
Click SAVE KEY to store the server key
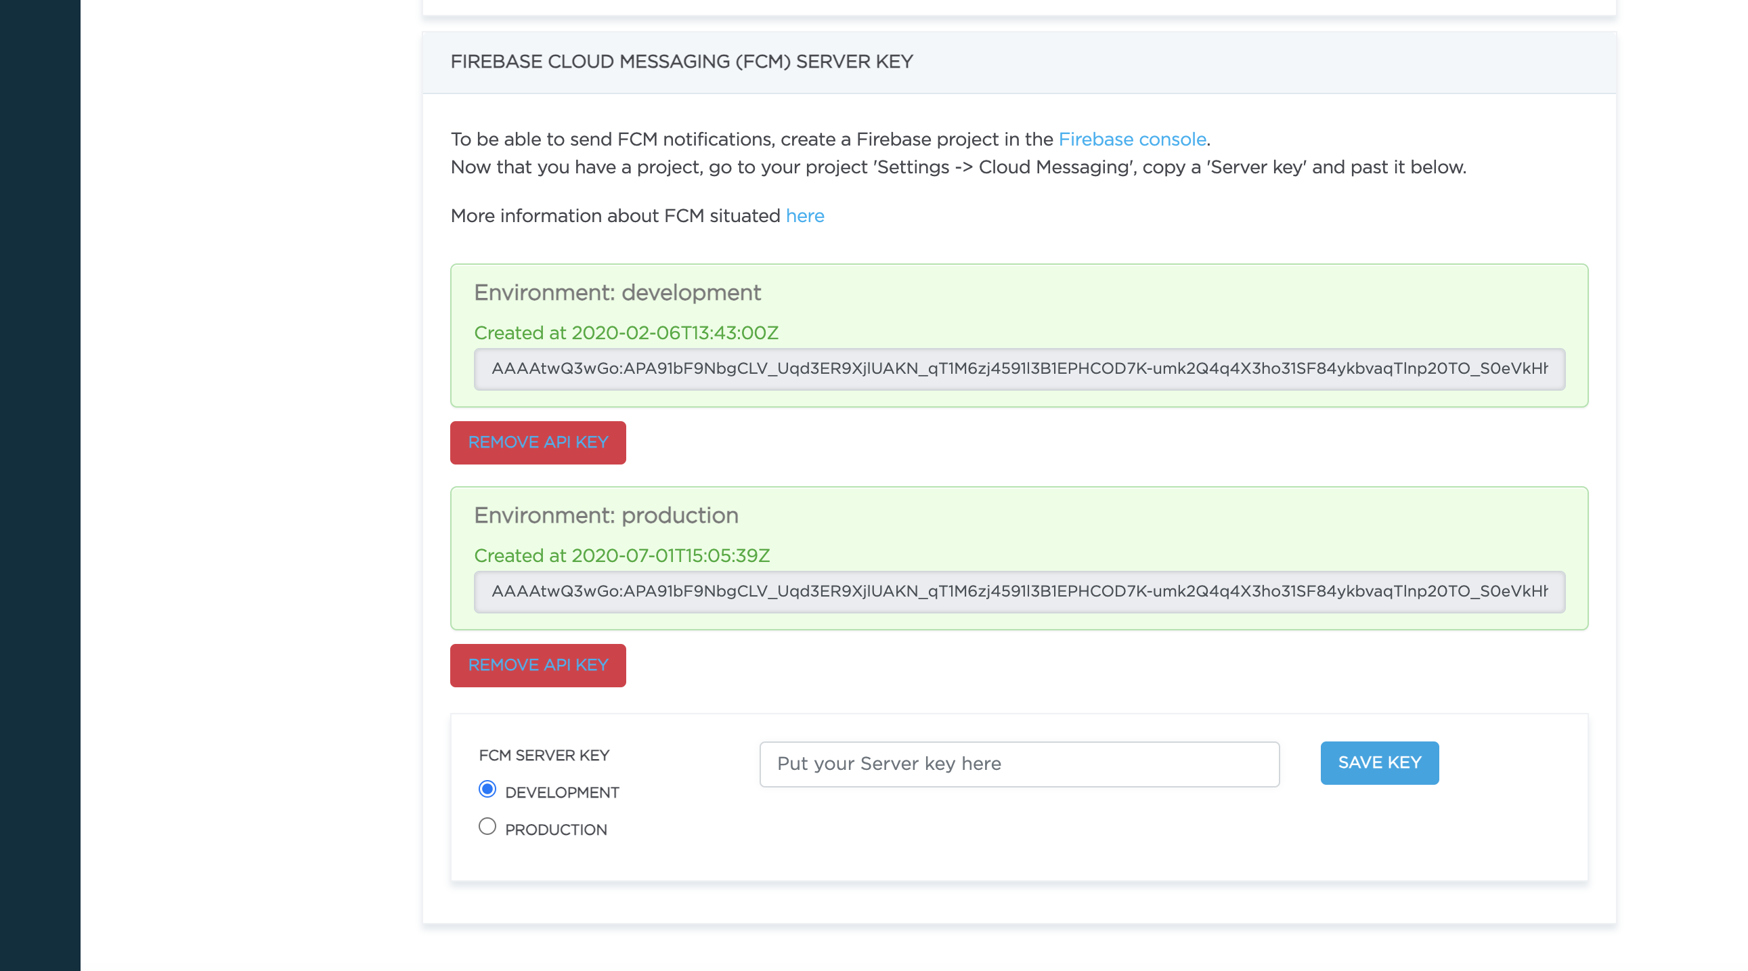[x=1379, y=762]
